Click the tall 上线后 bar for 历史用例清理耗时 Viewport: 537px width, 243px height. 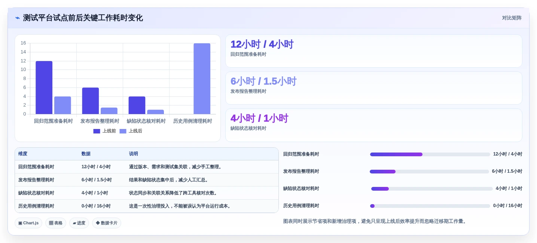coord(202,79)
